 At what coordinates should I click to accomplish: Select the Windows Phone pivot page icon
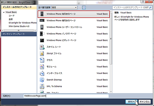click(x=42, y=40)
